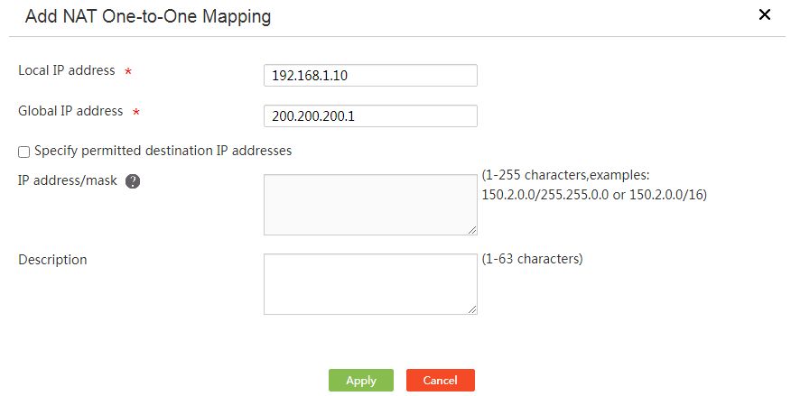Viewport: 791px width, 396px height.
Task: Click the red asterisk beside Global IP address
Action: coord(136,113)
